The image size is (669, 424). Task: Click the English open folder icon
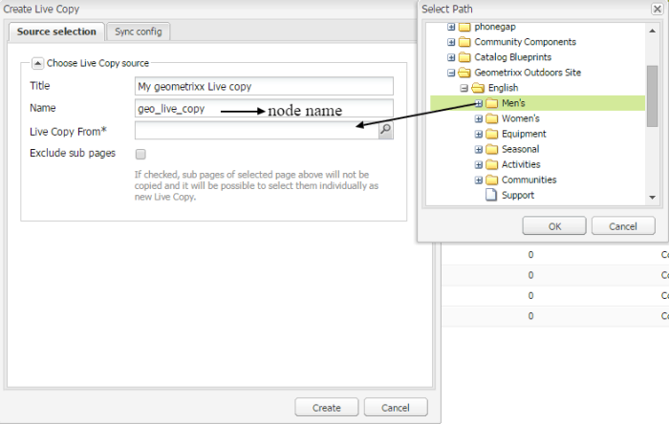(478, 88)
